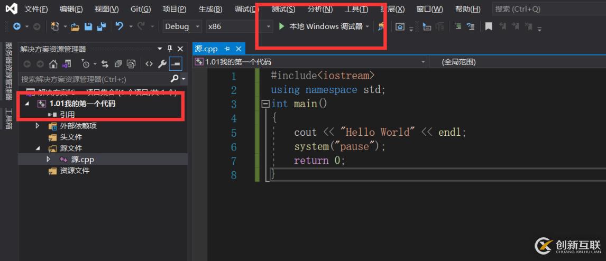
Task: Click the previous bookmark icon
Action: [502, 26]
